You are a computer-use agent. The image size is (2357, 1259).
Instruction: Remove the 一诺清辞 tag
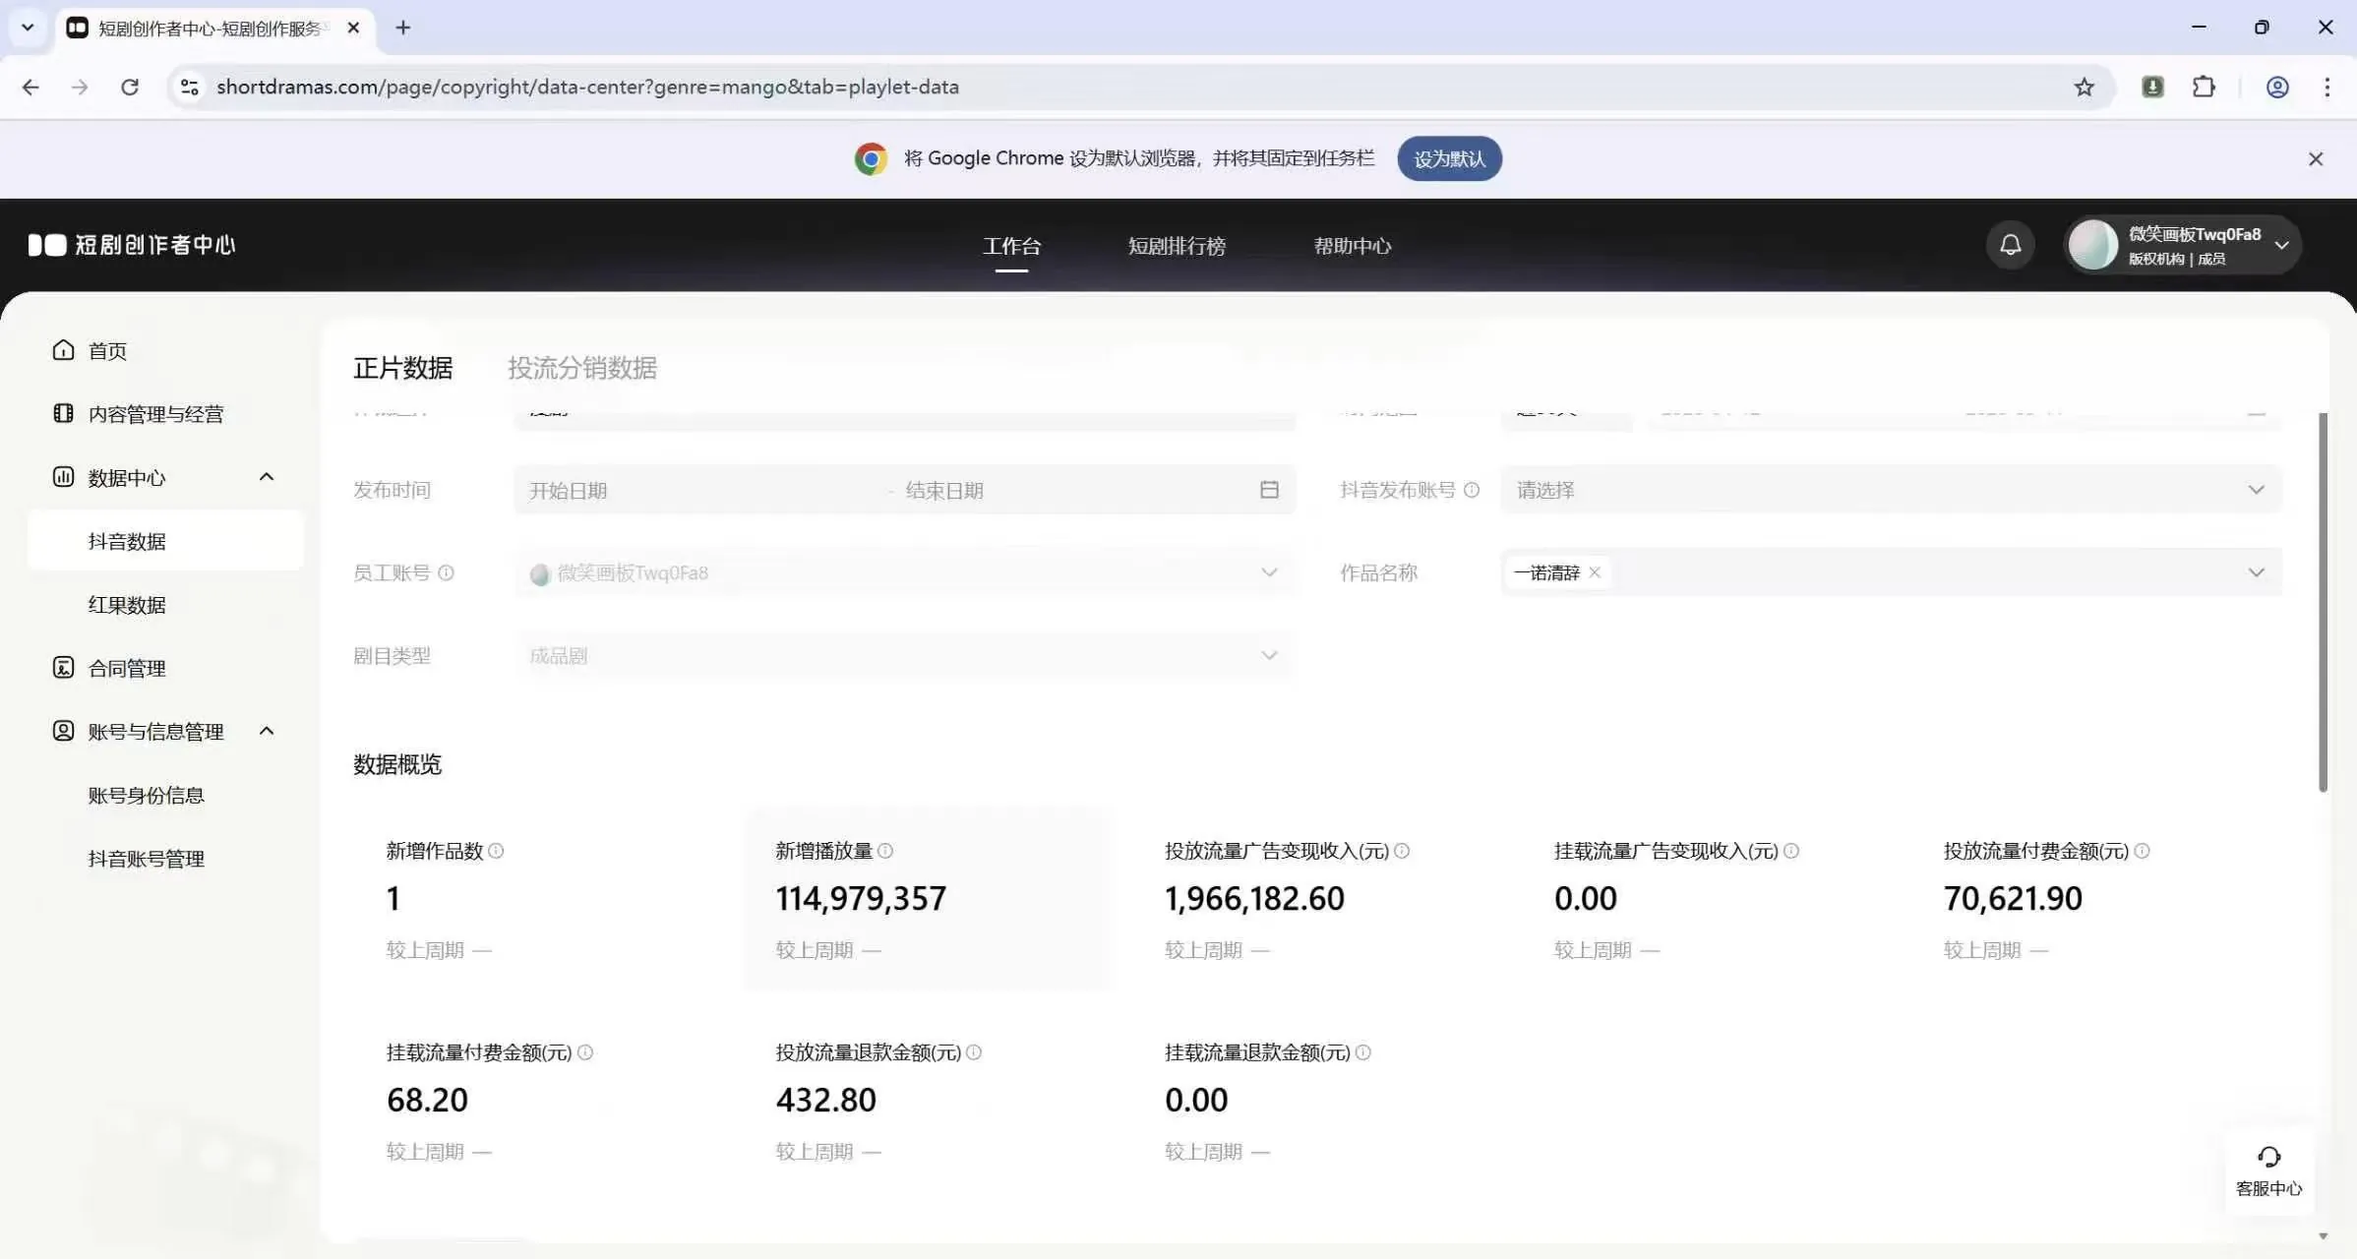[1595, 572]
